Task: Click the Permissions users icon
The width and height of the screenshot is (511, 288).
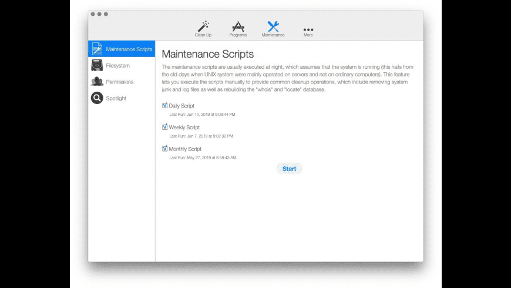Action: click(x=97, y=82)
